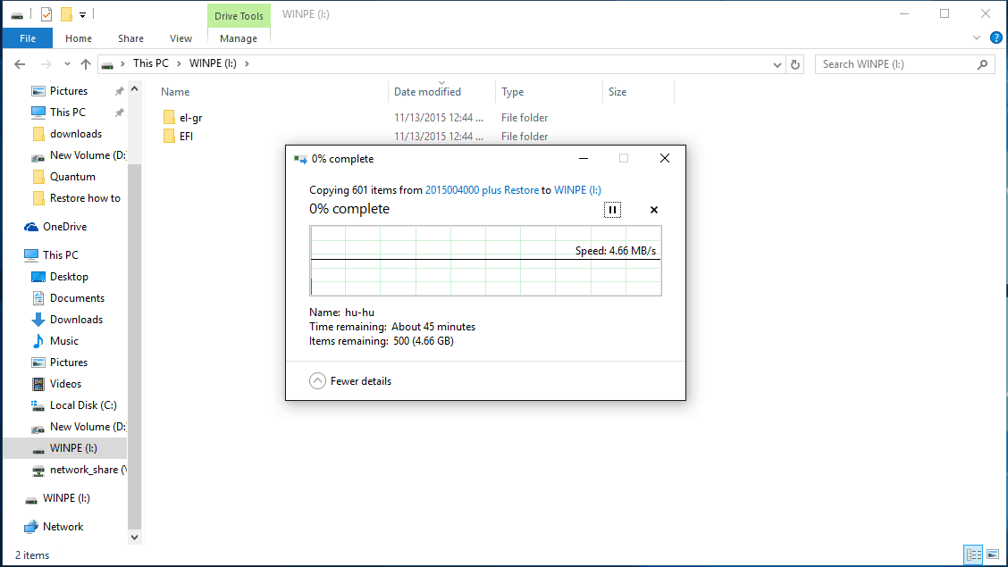1008x567 pixels.
Task: Collapse dialog with Fewer details
Action: coord(350,381)
